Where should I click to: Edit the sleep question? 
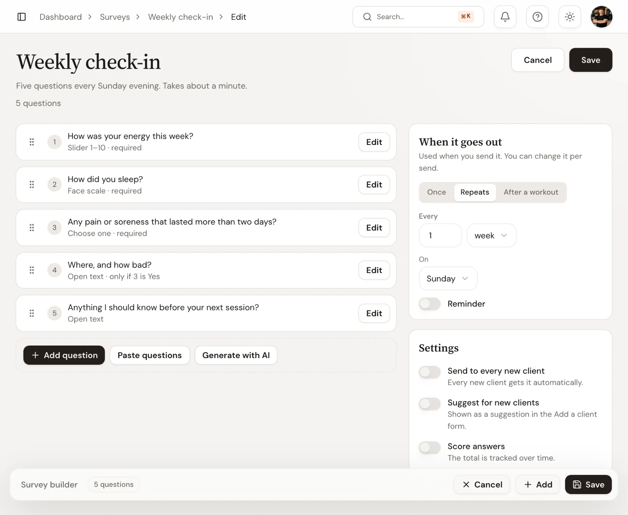tap(374, 184)
